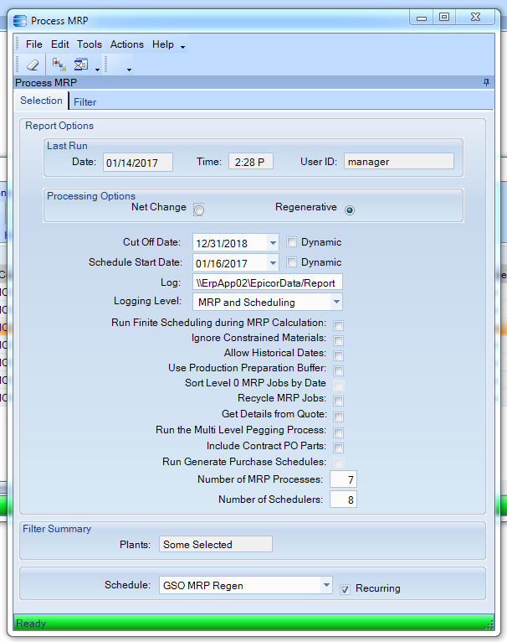Check Run the Multi Level Pegging Process

point(338,432)
